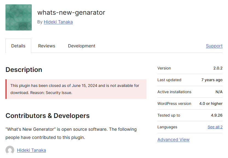Click the contributor avatar icon
This screenshot has width=228, height=158.
click(10, 150)
